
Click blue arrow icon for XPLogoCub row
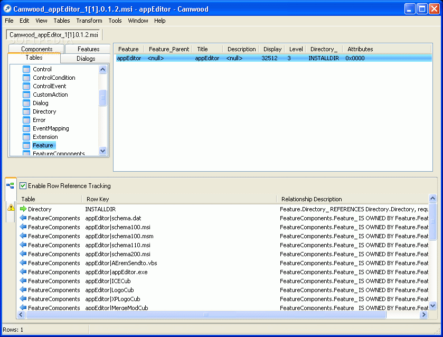click(x=23, y=299)
